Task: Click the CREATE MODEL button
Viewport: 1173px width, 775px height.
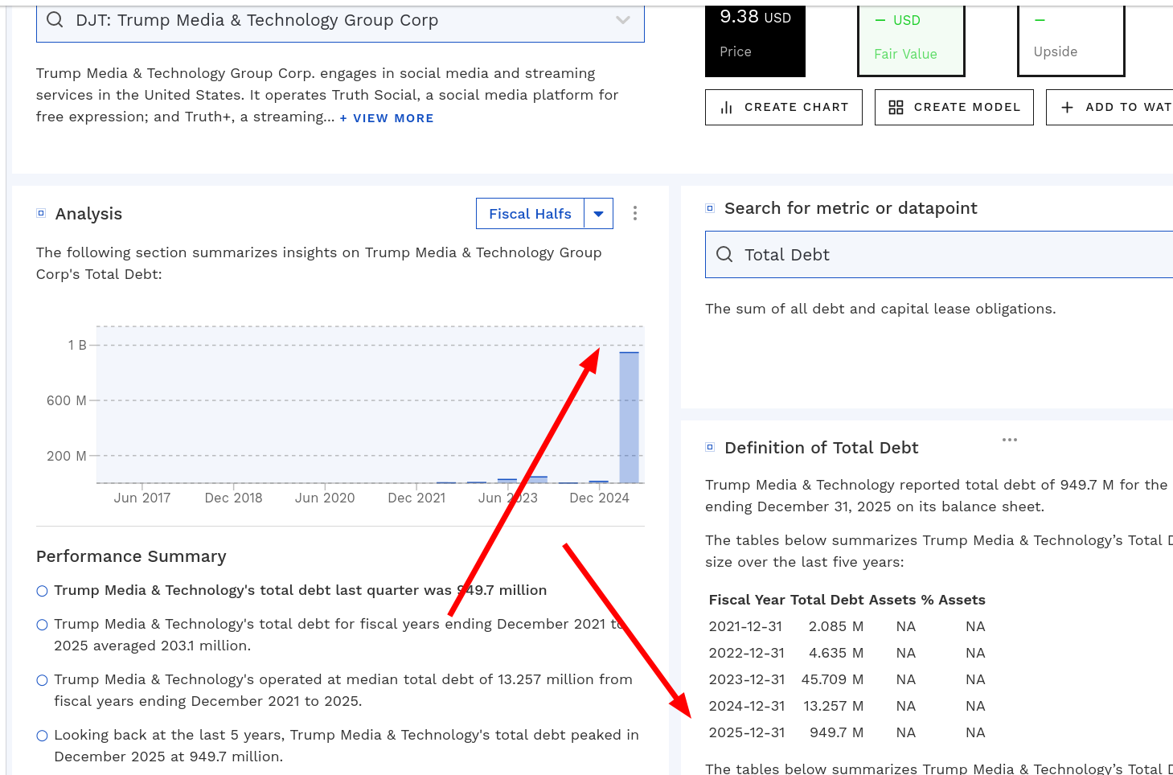Action: click(x=954, y=106)
